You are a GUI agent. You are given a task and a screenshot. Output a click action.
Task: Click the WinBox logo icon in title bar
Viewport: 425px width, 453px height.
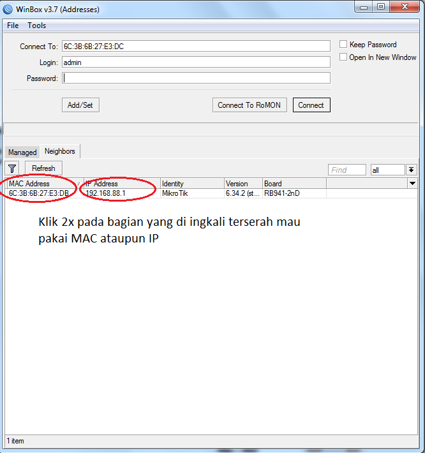tap(8, 9)
